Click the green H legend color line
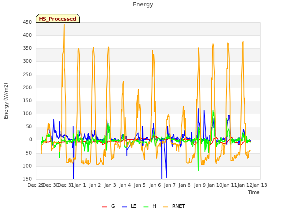The width and height of the screenshot is (287, 215). point(146,207)
